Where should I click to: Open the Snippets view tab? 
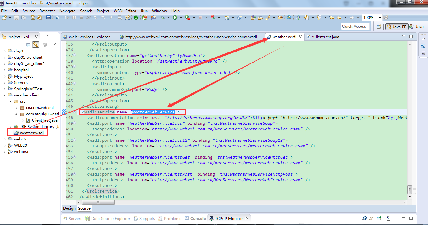pos(144,218)
